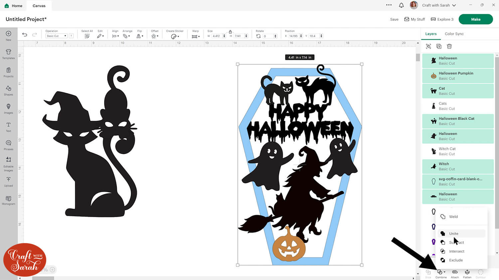Click the Undo arrow
This screenshot has width=499, height=280.
pos(25,35)
